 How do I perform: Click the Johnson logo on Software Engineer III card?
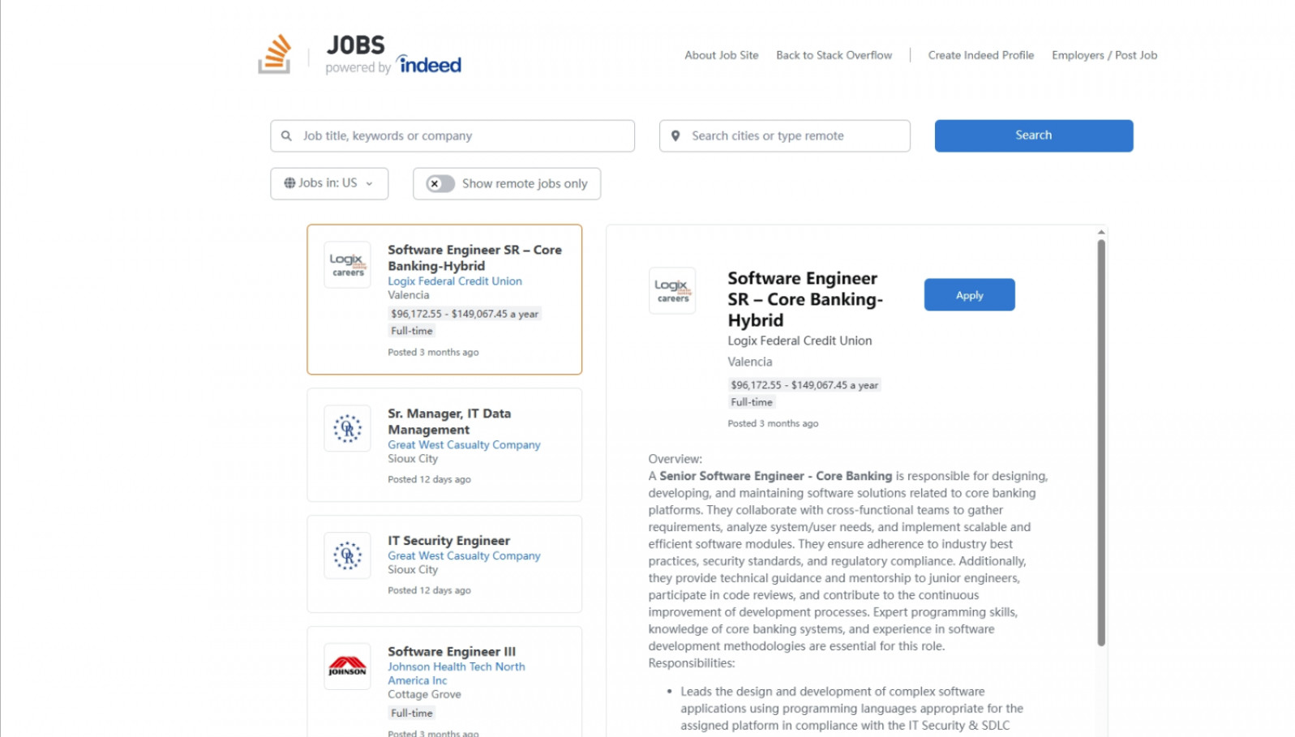(348, 666)
